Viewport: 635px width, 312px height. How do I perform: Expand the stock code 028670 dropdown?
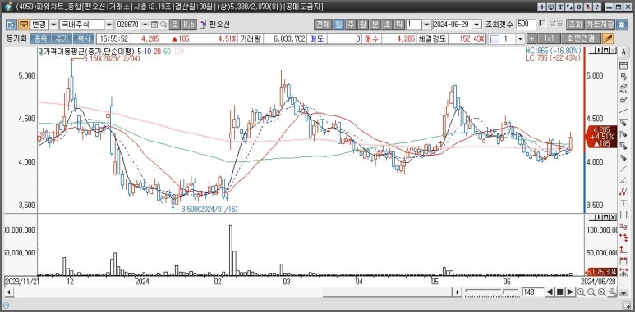pyautogui.click(x=145, y=25)
